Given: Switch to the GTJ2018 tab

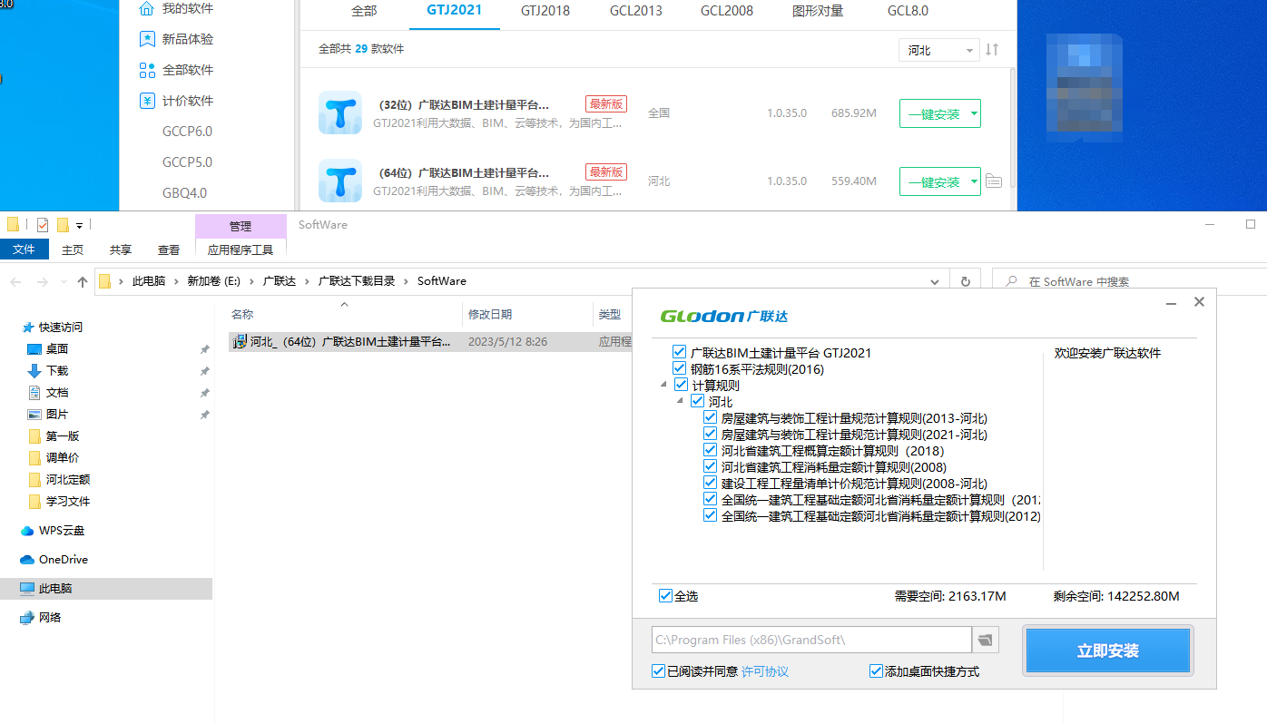Looking at the screenshot, I should pos(545,11).
